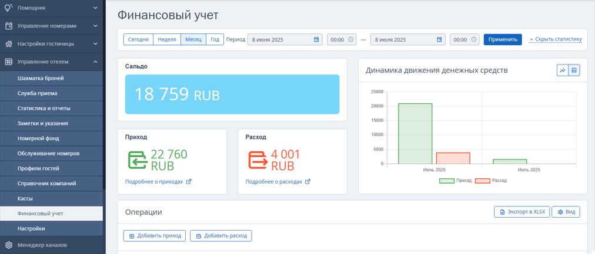
Task: Open Шахматка броней
Action: [51, 79]
